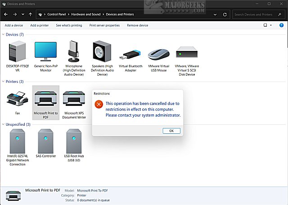Click the Refresh button in address bar
Image resolution: width=288 pixels, height=205 pixels.
225,14
